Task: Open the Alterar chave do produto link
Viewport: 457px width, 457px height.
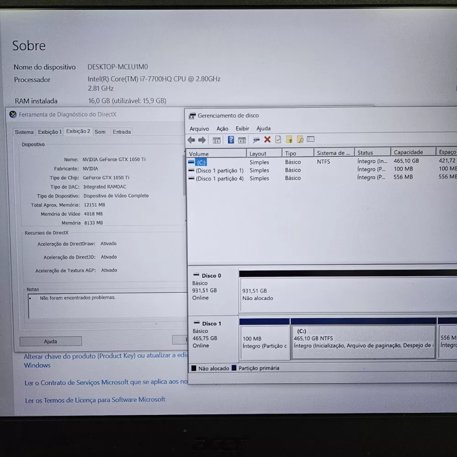Action: pos(106,360)
